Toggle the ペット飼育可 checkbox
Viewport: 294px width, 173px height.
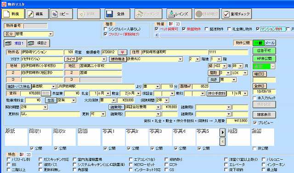(157, 29)
